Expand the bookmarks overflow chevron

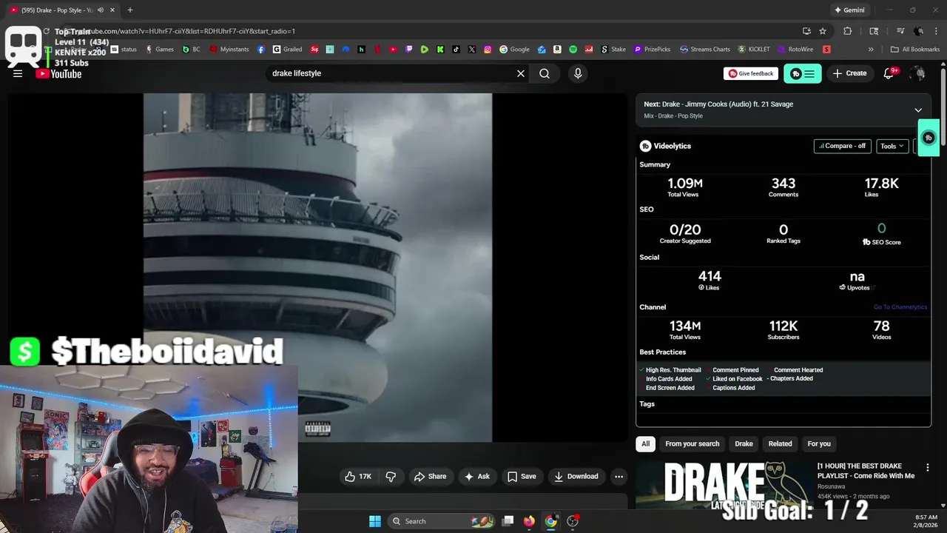pos(871,50)
